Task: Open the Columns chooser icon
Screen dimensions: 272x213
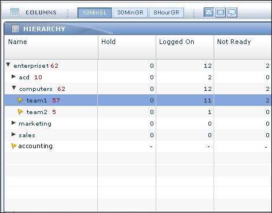Action: pyautogui.click(x=14, y=13)
